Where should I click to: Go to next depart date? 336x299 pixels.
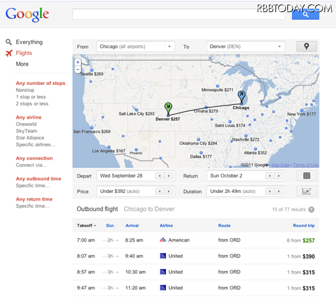169,176
